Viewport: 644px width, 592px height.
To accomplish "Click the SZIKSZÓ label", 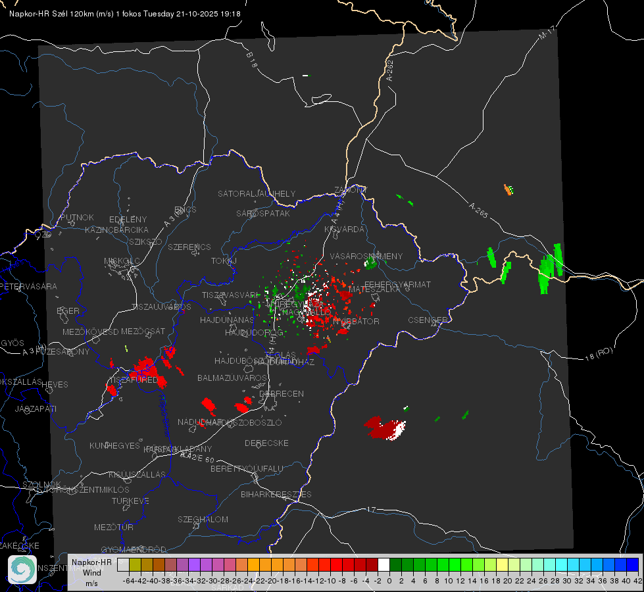I will (x=146, y=242).
